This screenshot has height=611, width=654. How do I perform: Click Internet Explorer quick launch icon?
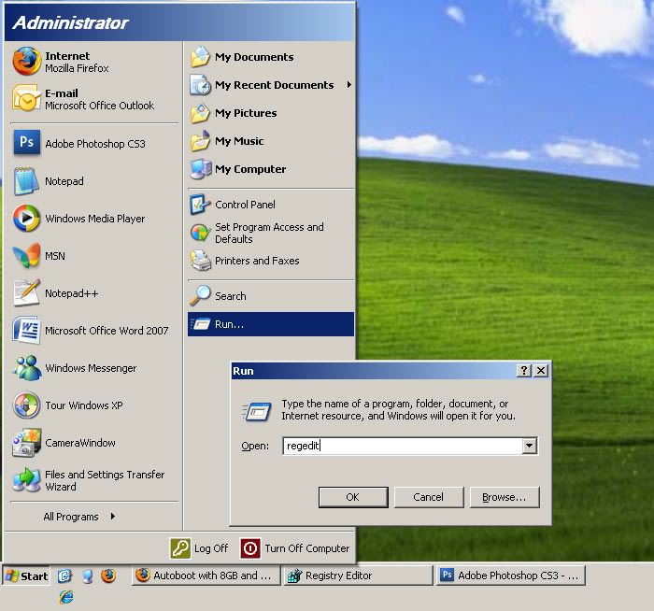(x=66, y=597)
